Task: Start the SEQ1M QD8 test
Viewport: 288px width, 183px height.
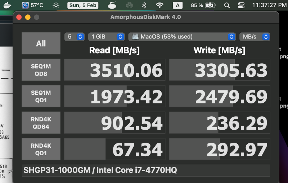Action: coord(41,70)
